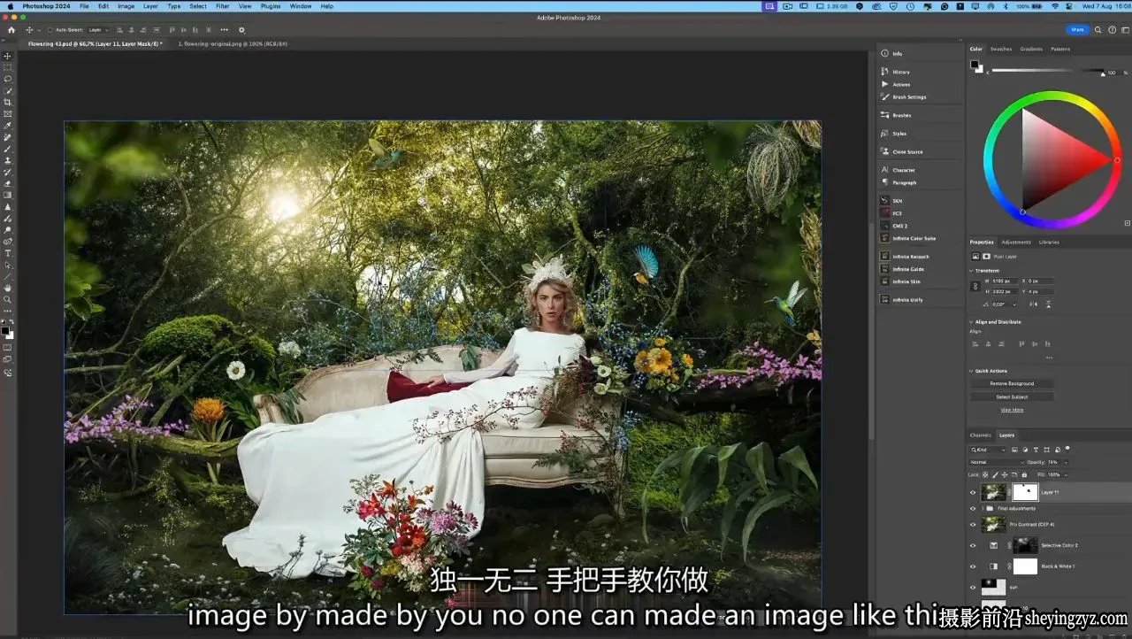Switch to the flowering-original.png document tab
This screenshot has height=639, width=1132.
(233, 42)
